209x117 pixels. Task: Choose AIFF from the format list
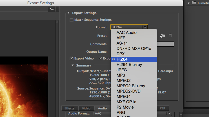pyautogui.click(x=134, y=38)
